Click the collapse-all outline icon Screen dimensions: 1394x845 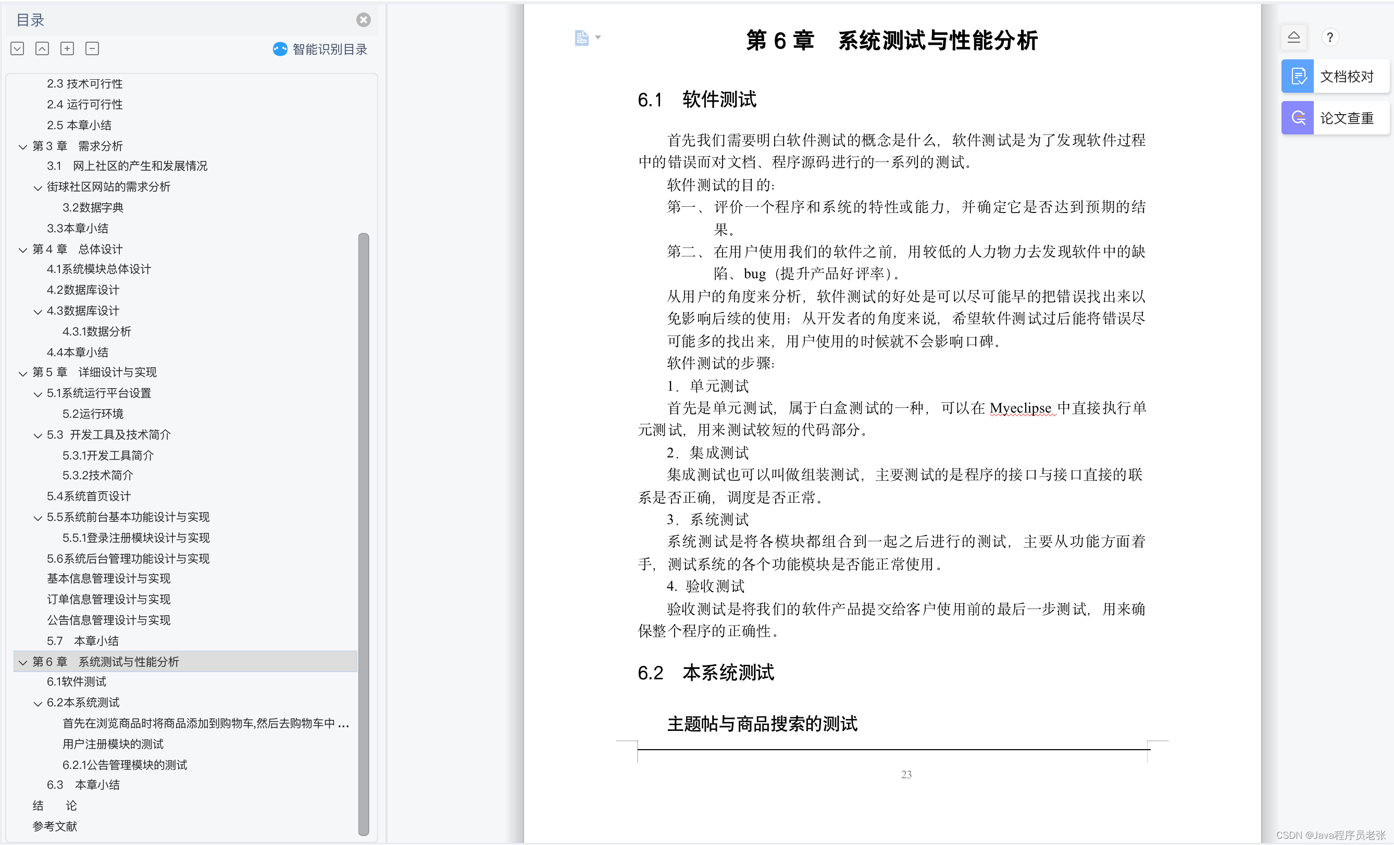pos(42,48)
